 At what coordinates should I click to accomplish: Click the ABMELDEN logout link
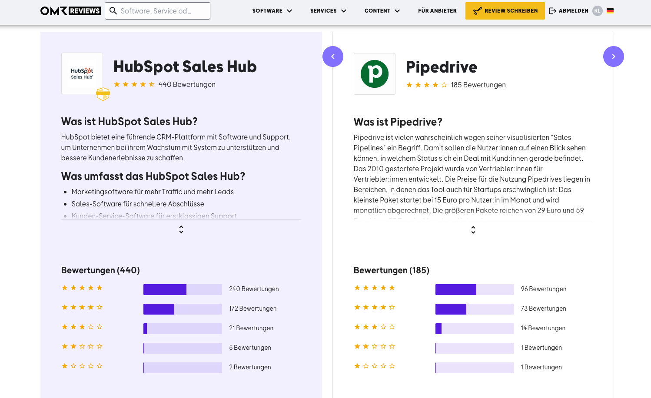pyautogui.click(x=569, y=11)
